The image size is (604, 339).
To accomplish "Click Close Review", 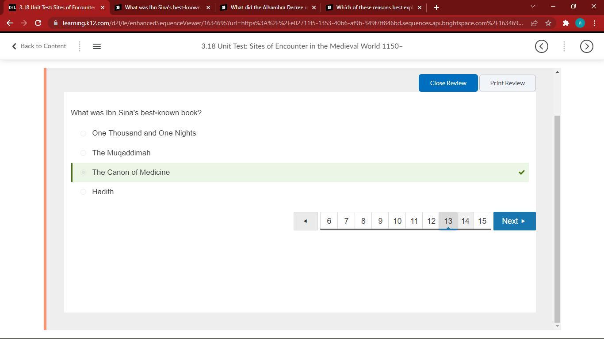I will [x=448, y=83].
